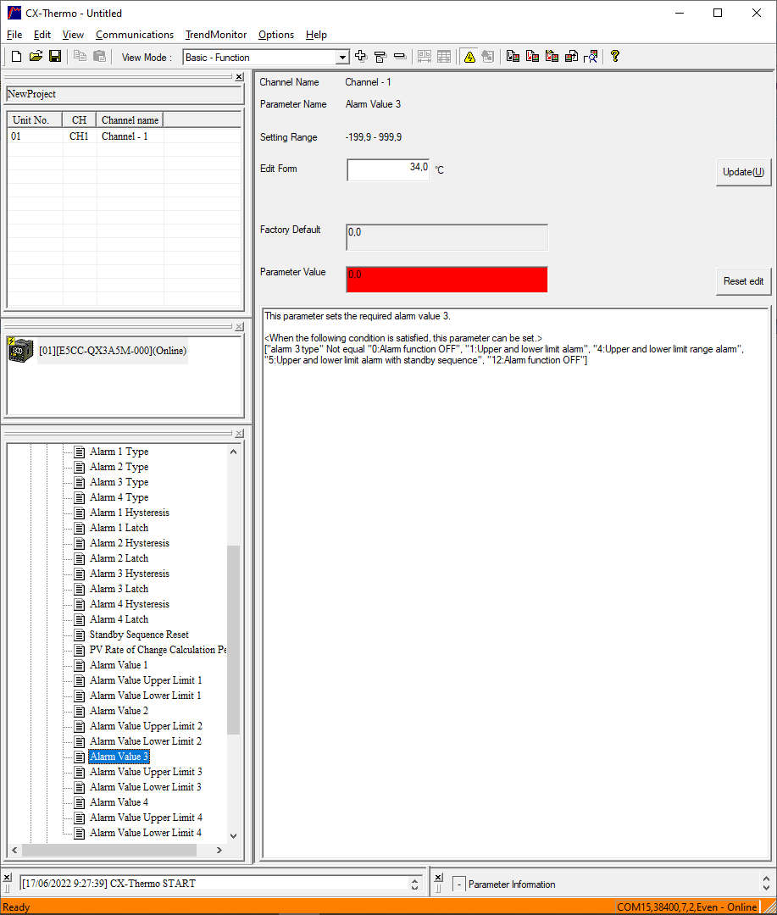The width and height of the screenshot is (777, 915).
Task: Click the log pane up/down spinner
Action: [414, 884]
